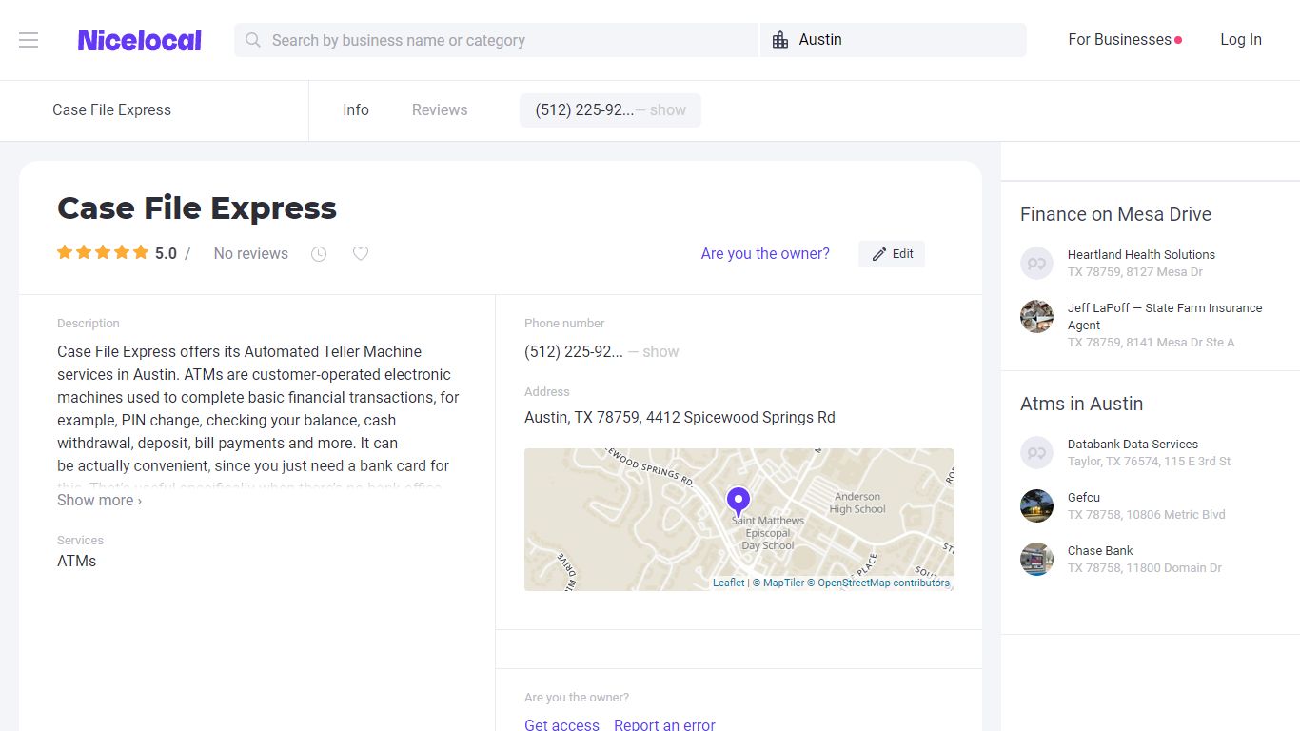Image resolution: width=1300 pixels, height=731 pixels.
Task: Open Gefcu listing
Action: click(1084, 498)
